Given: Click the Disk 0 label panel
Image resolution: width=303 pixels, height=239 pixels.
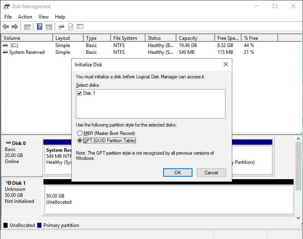Looking at the screenshot, I should (x=22, y=157).
